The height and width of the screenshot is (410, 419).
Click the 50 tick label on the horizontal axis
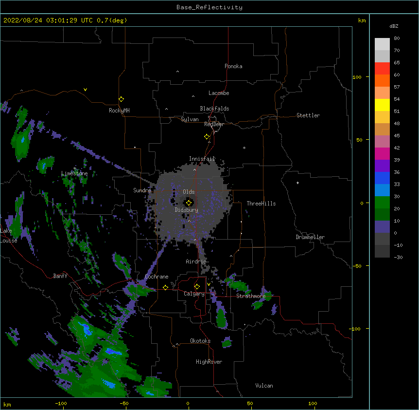tap(250, 403)
